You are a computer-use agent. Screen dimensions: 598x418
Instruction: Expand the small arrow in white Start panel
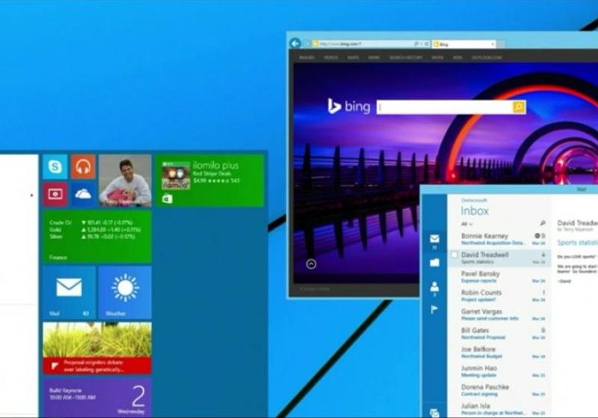tap(31, 196)
